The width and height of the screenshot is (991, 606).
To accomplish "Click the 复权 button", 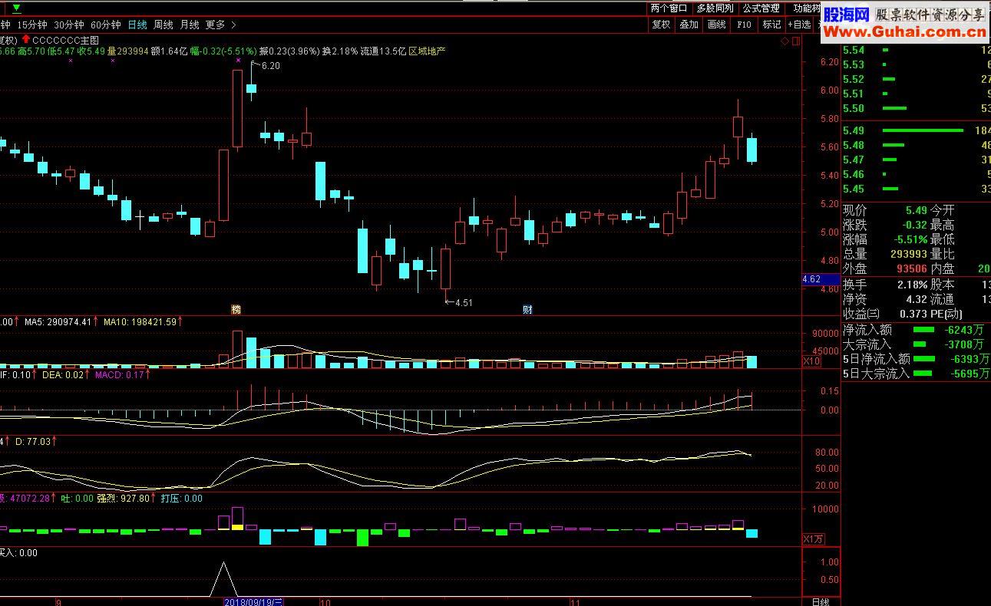I will tap(661, 25).
